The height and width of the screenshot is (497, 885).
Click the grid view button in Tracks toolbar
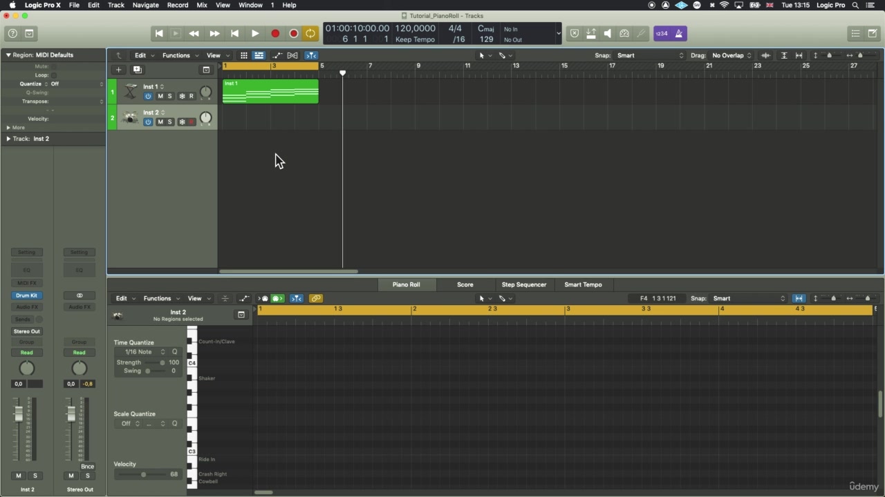point(243,55)
